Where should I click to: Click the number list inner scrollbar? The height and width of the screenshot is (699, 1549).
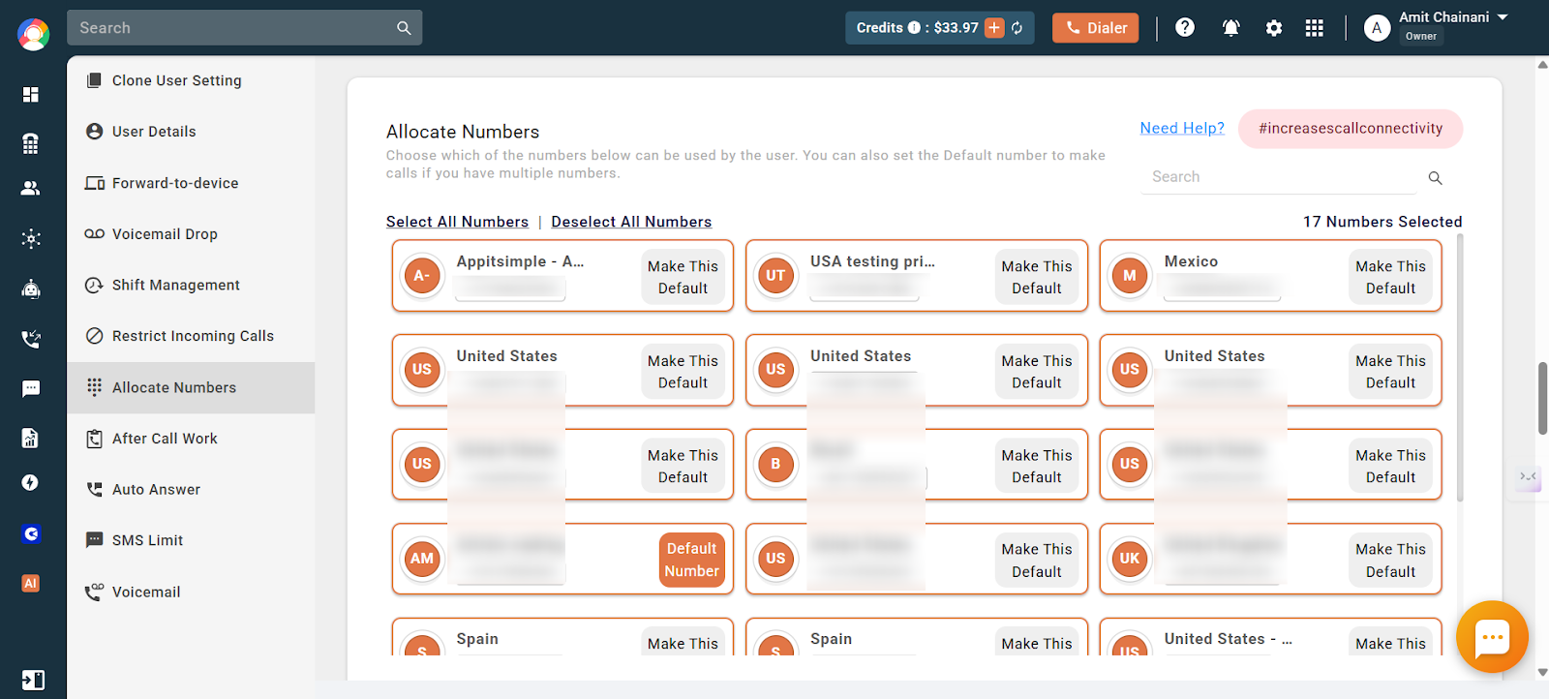(1459, 368)
